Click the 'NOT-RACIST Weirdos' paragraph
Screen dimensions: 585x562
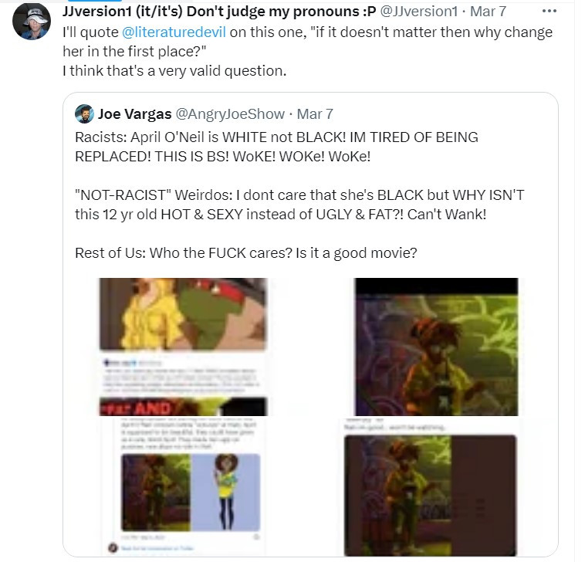click(299, 205)
